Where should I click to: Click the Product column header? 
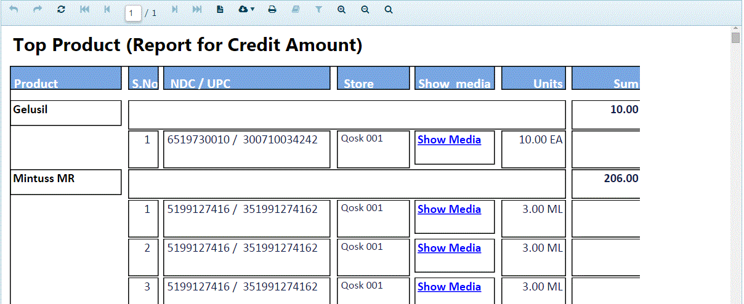[x=66, y=78]
